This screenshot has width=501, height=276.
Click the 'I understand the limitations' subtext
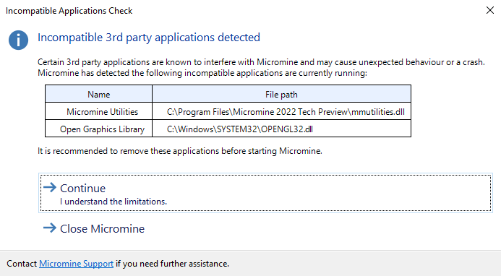tap(114, 202)
